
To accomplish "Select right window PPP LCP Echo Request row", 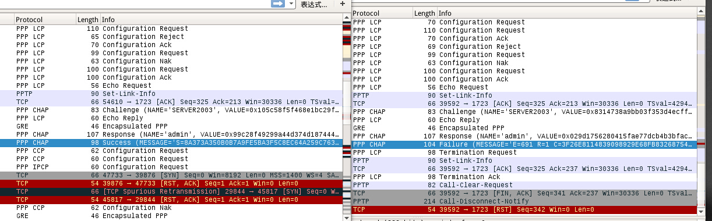I will [524, 87].
